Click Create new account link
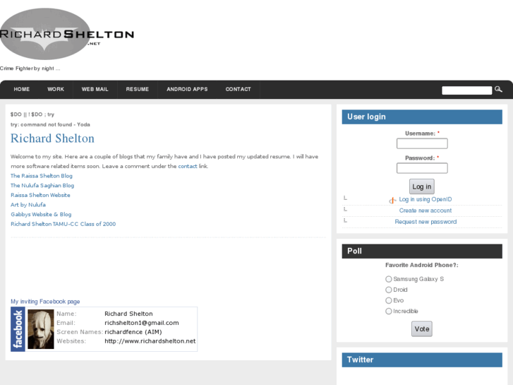The height and width of the screenshot is (385, 513). (426, 211)
